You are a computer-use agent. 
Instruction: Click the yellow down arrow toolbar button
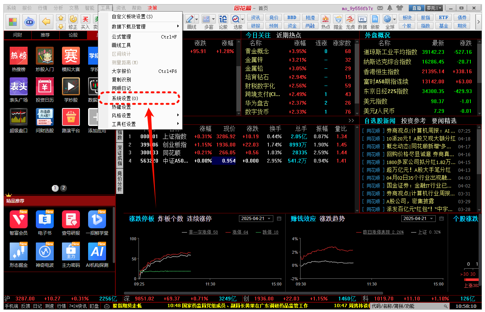pyautogui.click(x=61, y=26)
